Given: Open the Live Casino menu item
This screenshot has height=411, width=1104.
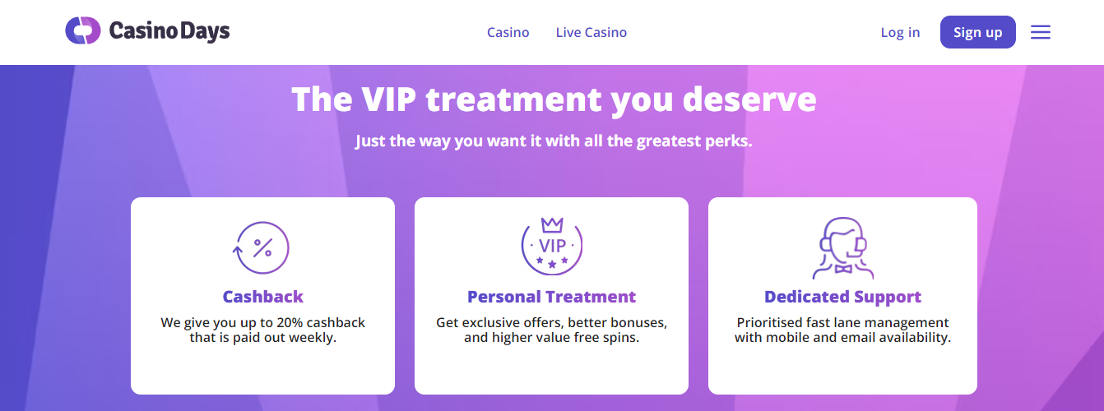Looking at the screenshot, I should pyautogui.click(x=591, y=32).
